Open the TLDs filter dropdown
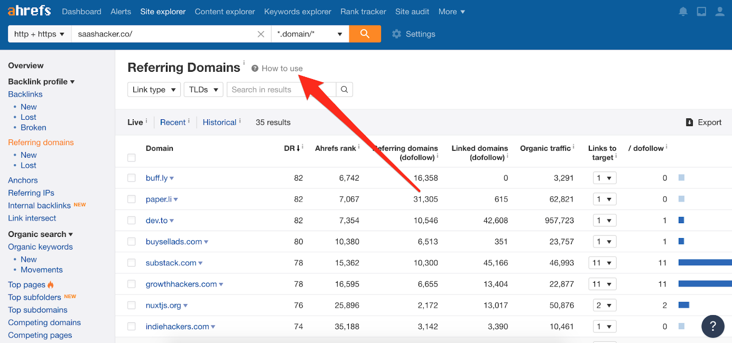 pyautogui.click(x=203, y=90)
